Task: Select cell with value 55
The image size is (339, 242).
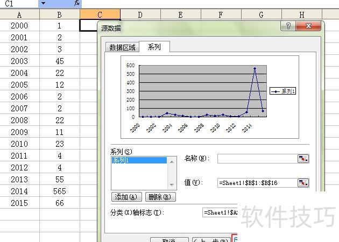Action: [60, 179]
